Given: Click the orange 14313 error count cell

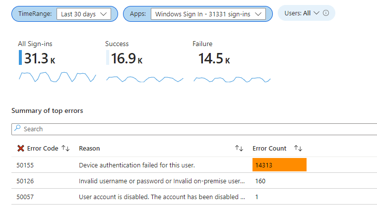Looking at the screenshot, I should coord(279,165).
